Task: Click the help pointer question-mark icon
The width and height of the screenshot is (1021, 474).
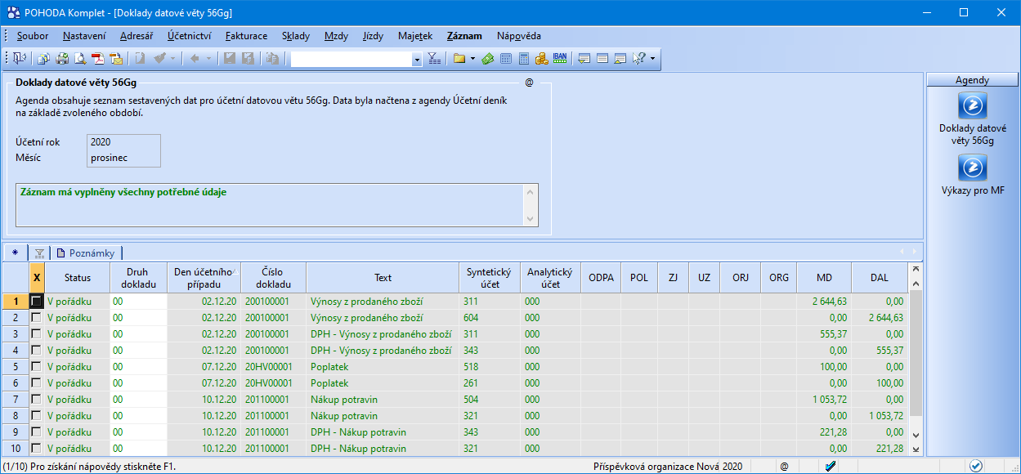Action: point(639,59)
